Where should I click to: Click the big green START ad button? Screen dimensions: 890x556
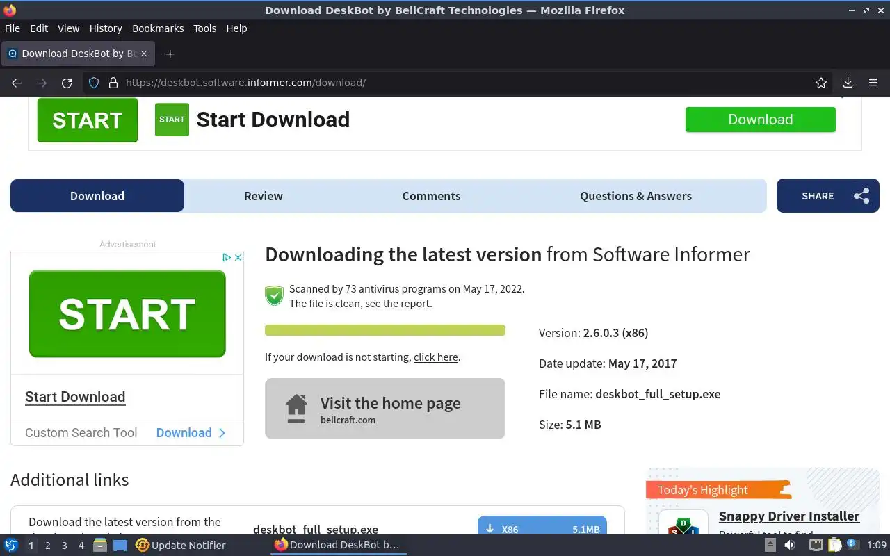pyautogui.click(x=127, y=313)
